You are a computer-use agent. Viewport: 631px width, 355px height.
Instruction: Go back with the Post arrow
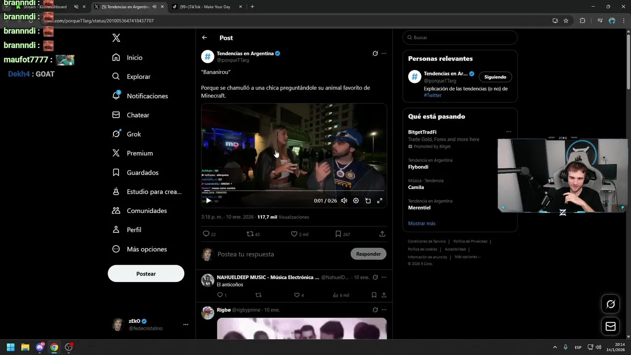[205, 37]
